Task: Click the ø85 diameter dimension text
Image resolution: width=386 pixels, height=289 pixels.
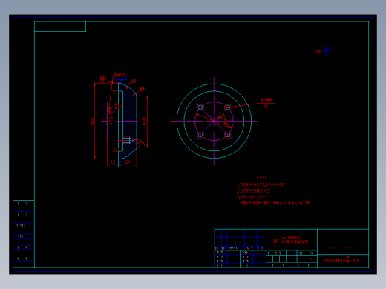Action: tap(92, 122)
